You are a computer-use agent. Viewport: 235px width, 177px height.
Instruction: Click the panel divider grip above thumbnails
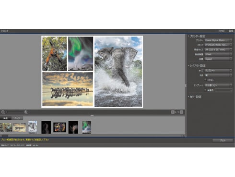point(92,115)
